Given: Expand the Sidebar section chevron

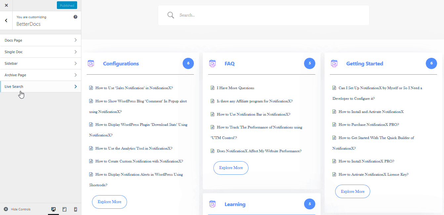Looking at the screenshot, I should [x=75, y=63].
